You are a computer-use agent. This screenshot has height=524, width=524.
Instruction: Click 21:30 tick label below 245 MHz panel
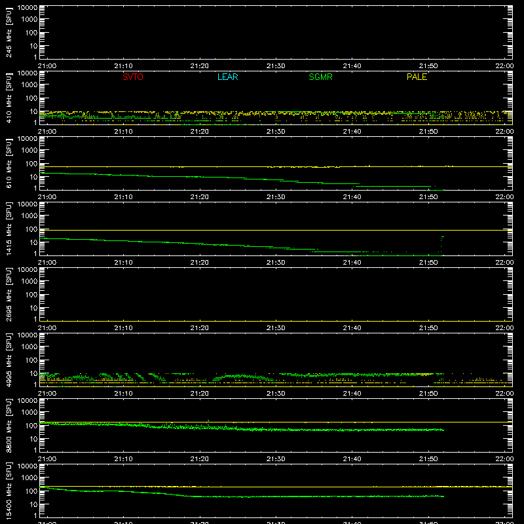point(276,66)
